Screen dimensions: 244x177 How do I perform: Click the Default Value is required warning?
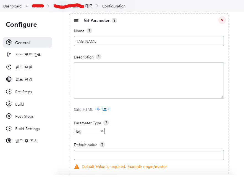pos(124,167)
